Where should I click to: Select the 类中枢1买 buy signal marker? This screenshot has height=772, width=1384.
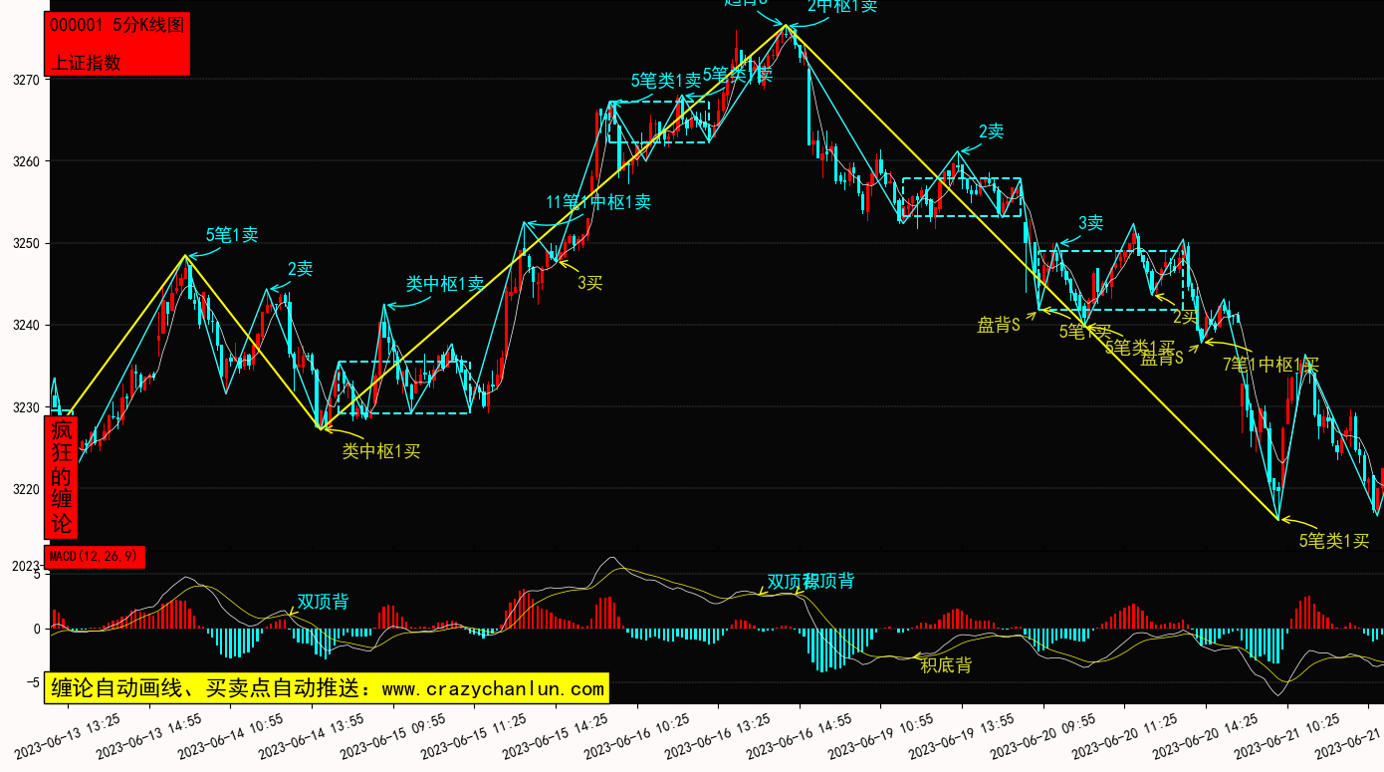(381, 451)
